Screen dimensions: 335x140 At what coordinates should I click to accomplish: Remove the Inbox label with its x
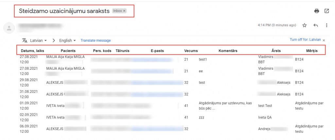point(124,11)
